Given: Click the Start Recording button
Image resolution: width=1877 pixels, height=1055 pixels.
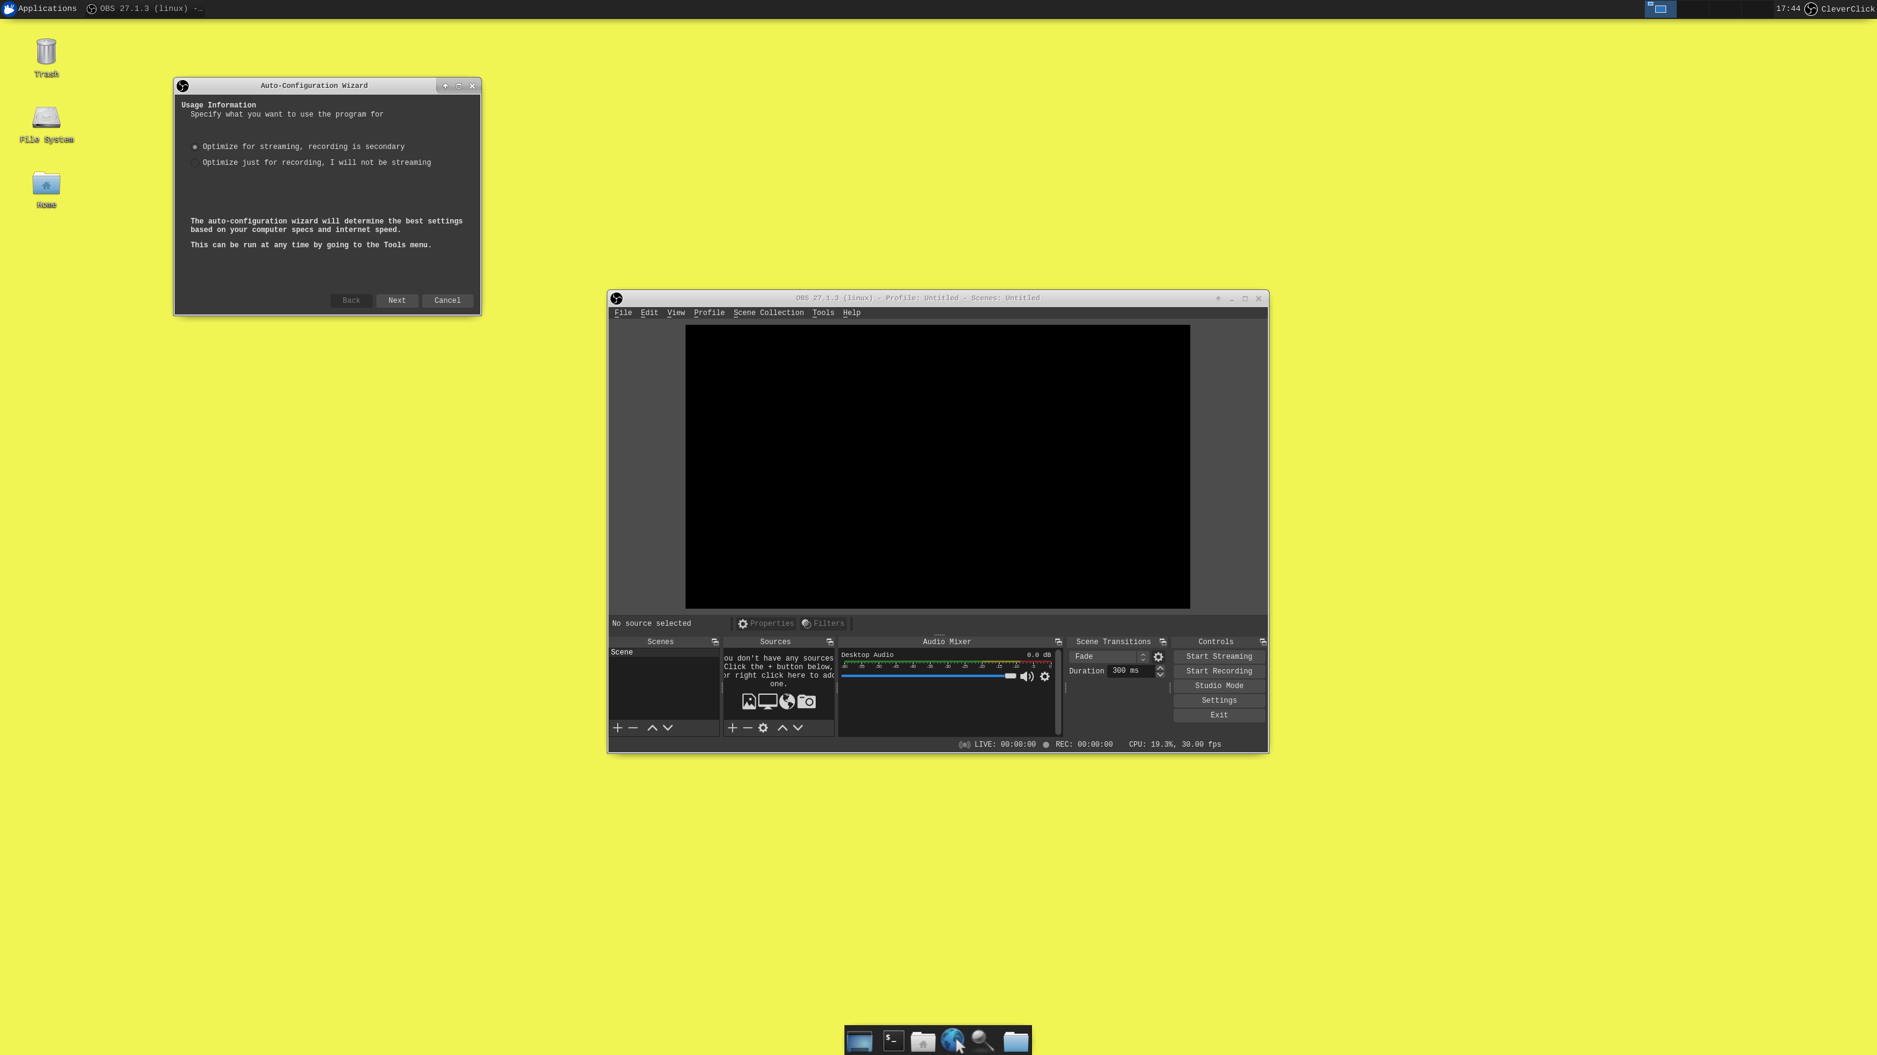Looking at the screenshot, I should [1218, 672].
